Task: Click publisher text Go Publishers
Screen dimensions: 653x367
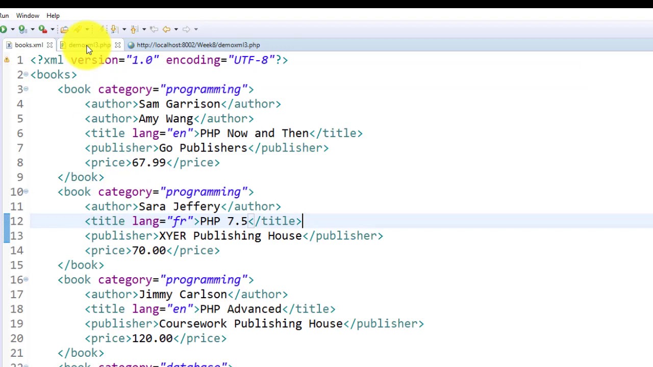Action: (x=203, y=148)
